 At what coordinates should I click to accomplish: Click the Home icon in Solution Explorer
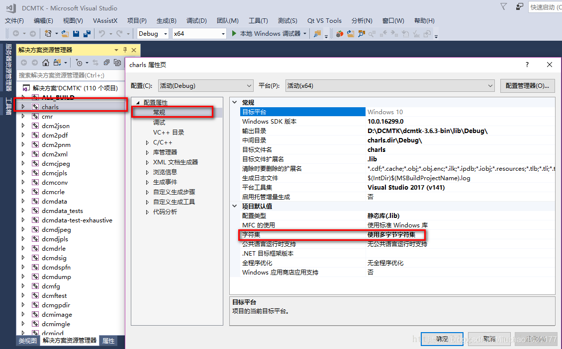(46, 63)
